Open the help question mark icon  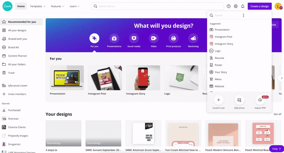[x=229, y=6]
